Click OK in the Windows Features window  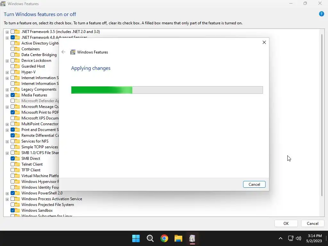point(286,223)
